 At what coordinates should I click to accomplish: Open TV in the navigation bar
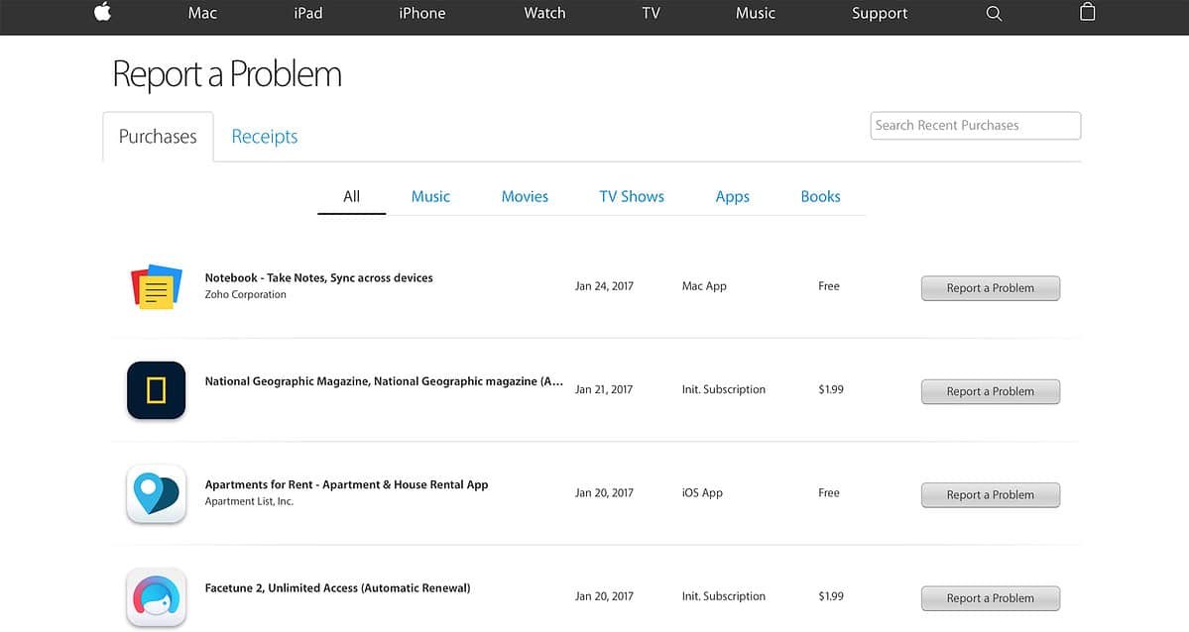(651, 13)
